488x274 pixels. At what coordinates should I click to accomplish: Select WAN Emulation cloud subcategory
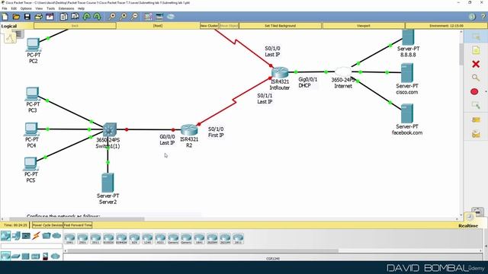tap(56, 256)
